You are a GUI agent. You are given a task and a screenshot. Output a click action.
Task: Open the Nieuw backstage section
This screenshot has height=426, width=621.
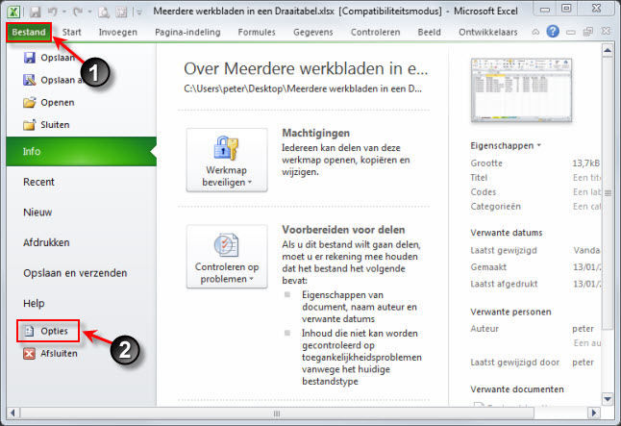coord(37,212)
